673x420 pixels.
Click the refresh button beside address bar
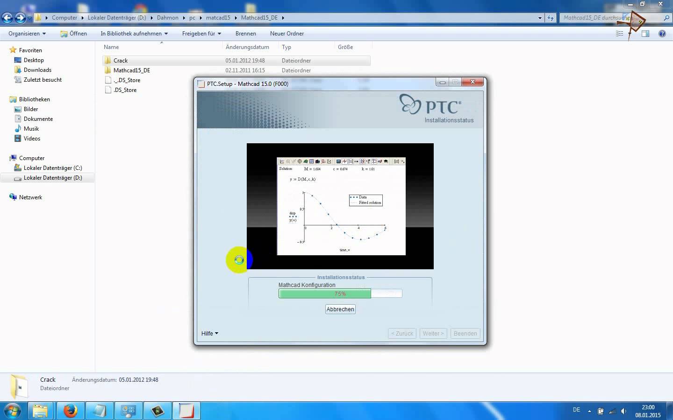551,18
